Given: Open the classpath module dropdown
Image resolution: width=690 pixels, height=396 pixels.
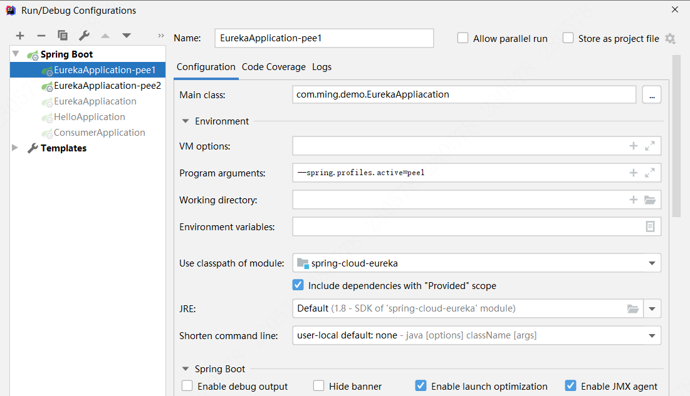Looking at the screenshot, I should tap(652, 263).
